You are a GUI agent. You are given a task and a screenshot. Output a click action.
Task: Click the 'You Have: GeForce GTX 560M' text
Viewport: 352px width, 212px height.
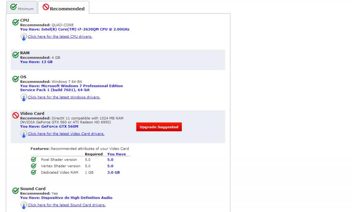pos(49,126)
